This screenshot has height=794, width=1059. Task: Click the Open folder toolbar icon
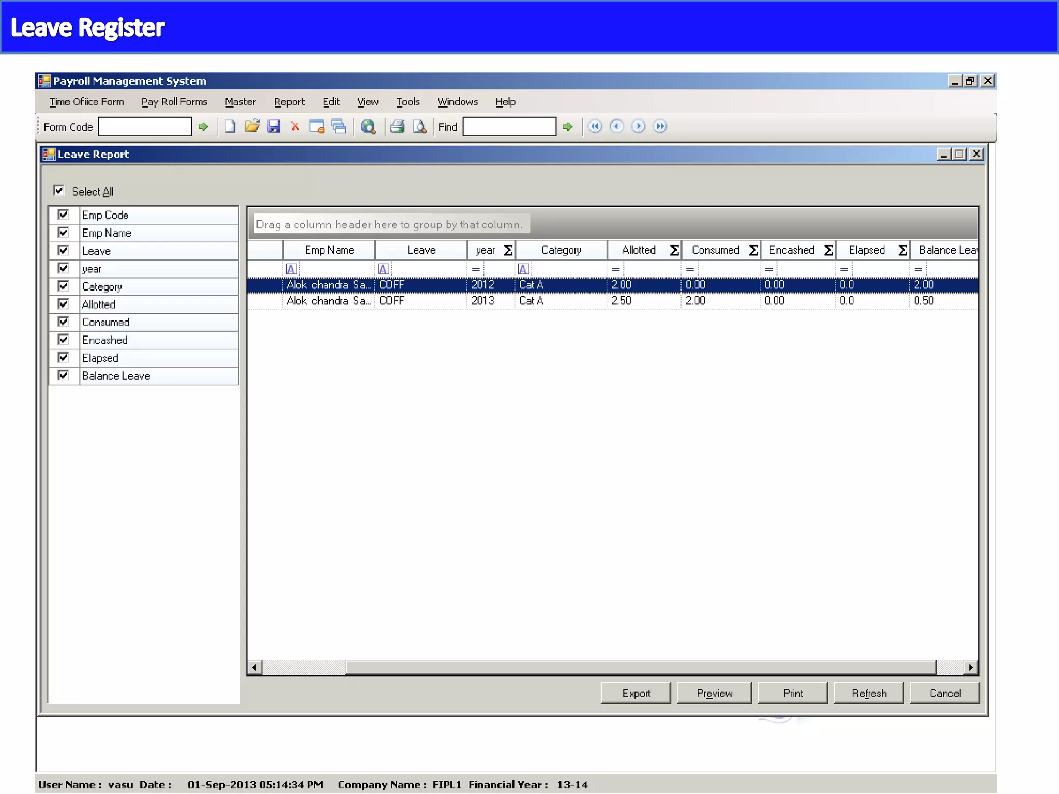click(x=252, y=127)
